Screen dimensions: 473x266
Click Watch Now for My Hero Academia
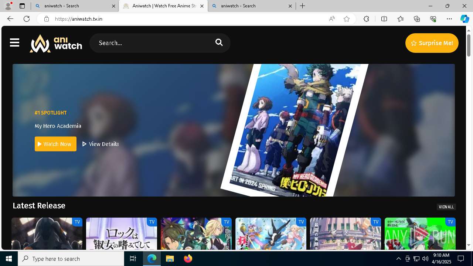coord(55,144)
